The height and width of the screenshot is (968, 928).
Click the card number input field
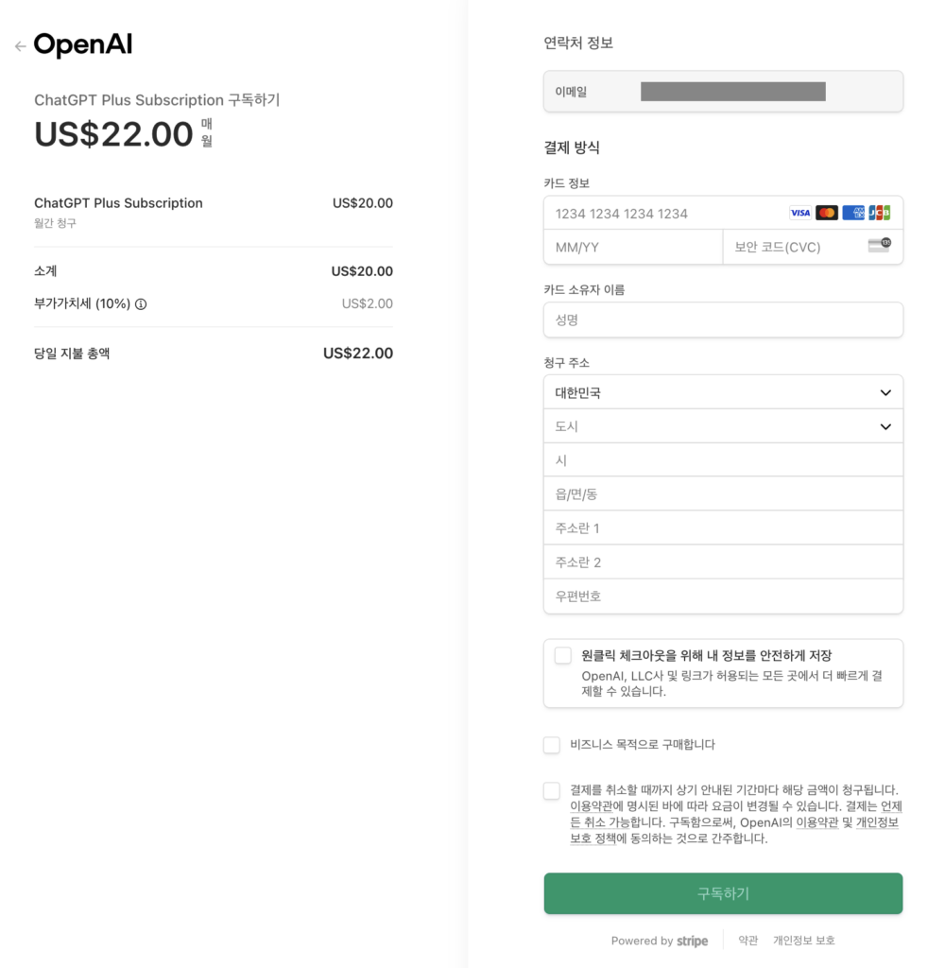point(666,214)
